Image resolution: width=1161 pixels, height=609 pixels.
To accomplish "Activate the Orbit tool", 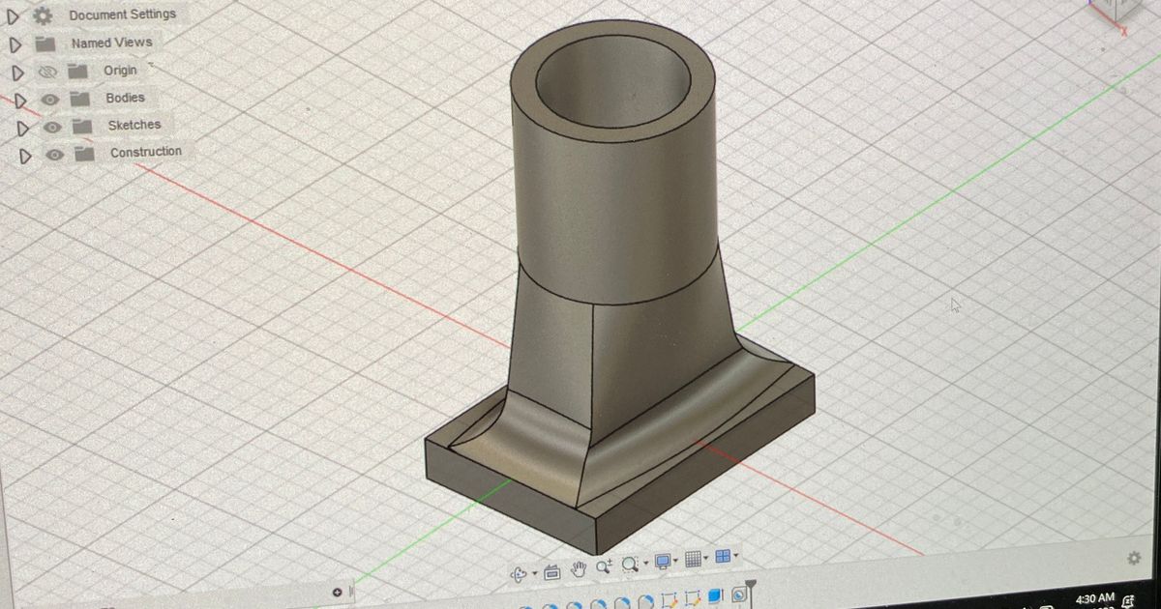I will (519, 572).
